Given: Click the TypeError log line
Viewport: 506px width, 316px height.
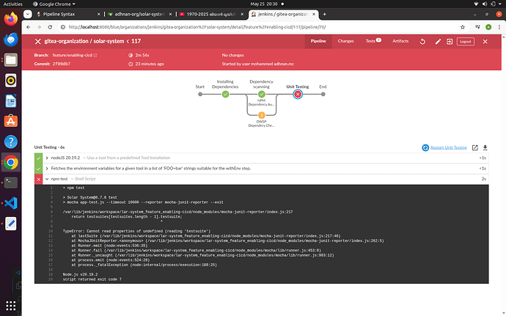Looking at the screenshot, I should pyautogui.click(x=136, y=231).
